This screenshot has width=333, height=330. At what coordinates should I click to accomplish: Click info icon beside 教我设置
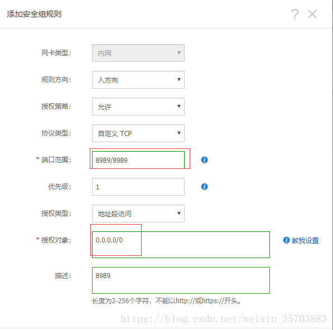pos(286,240)
